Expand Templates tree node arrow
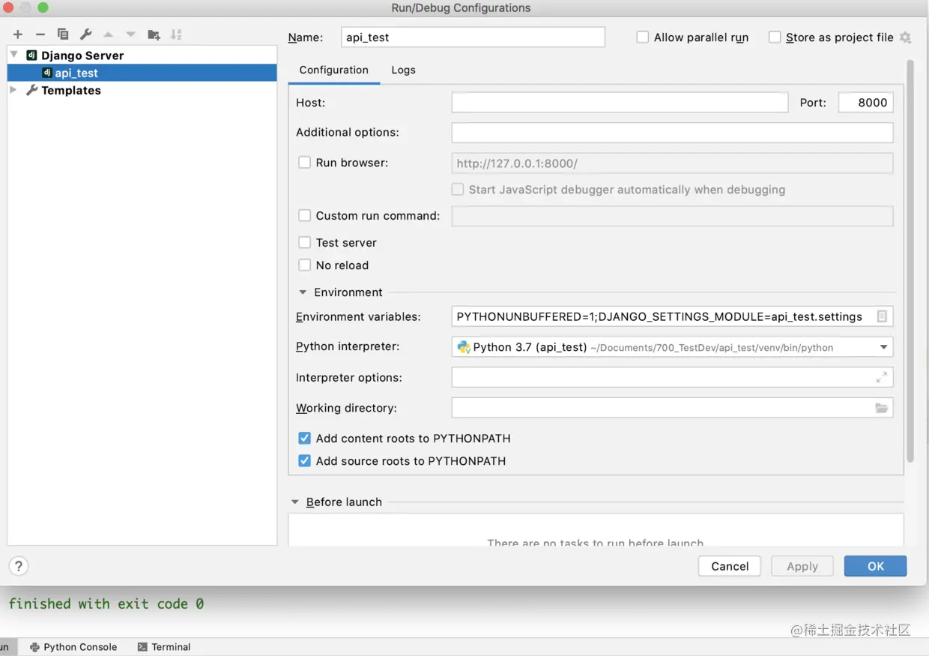This screenshot has height=656, width=929. pyautogui.click(x=13, y=90)
